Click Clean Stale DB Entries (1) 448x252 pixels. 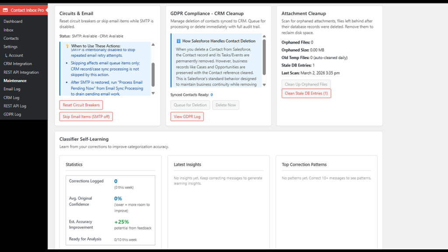(306, 94)
